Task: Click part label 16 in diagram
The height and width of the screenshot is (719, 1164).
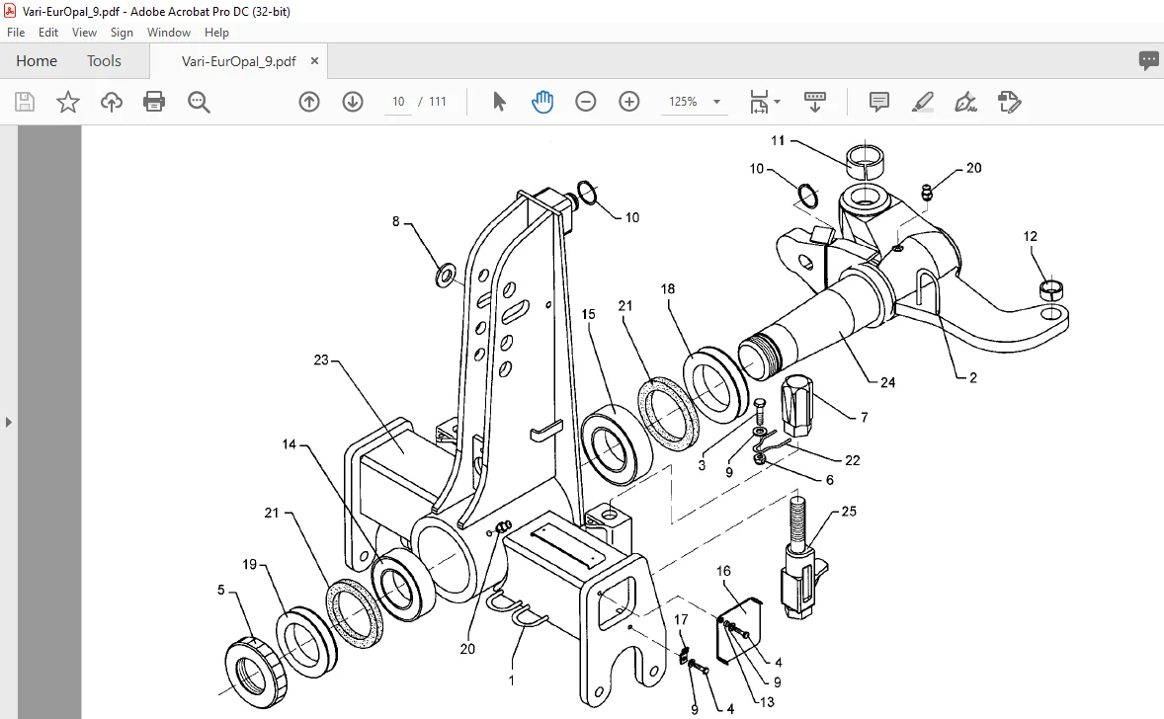Action: (723, 571)
